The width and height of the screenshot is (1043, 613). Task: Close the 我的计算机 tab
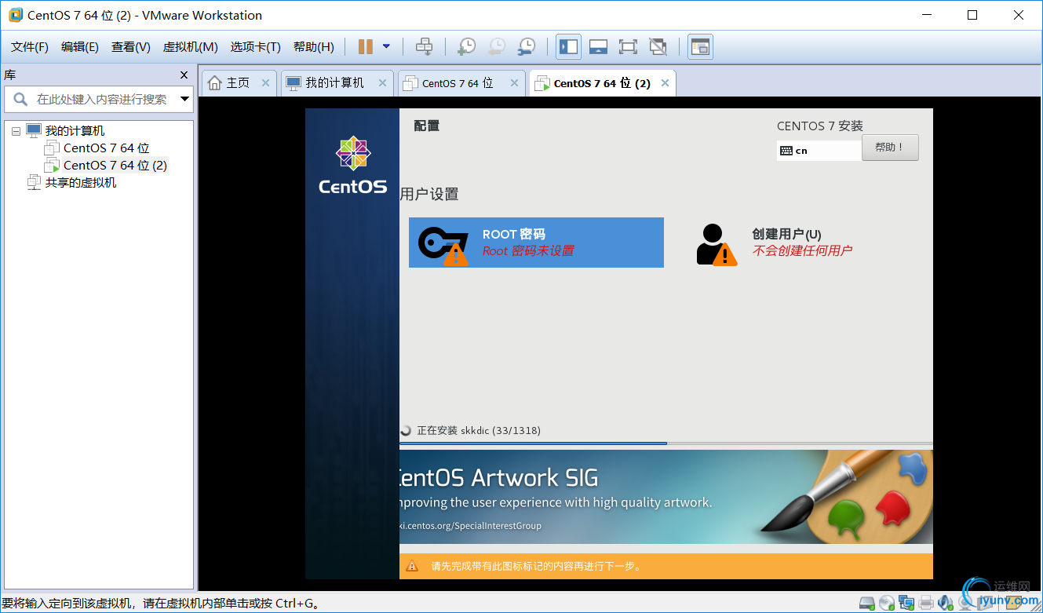(382, 83)
